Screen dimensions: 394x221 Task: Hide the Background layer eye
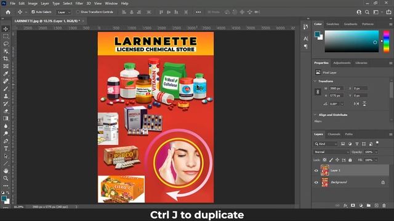(316, 182)
